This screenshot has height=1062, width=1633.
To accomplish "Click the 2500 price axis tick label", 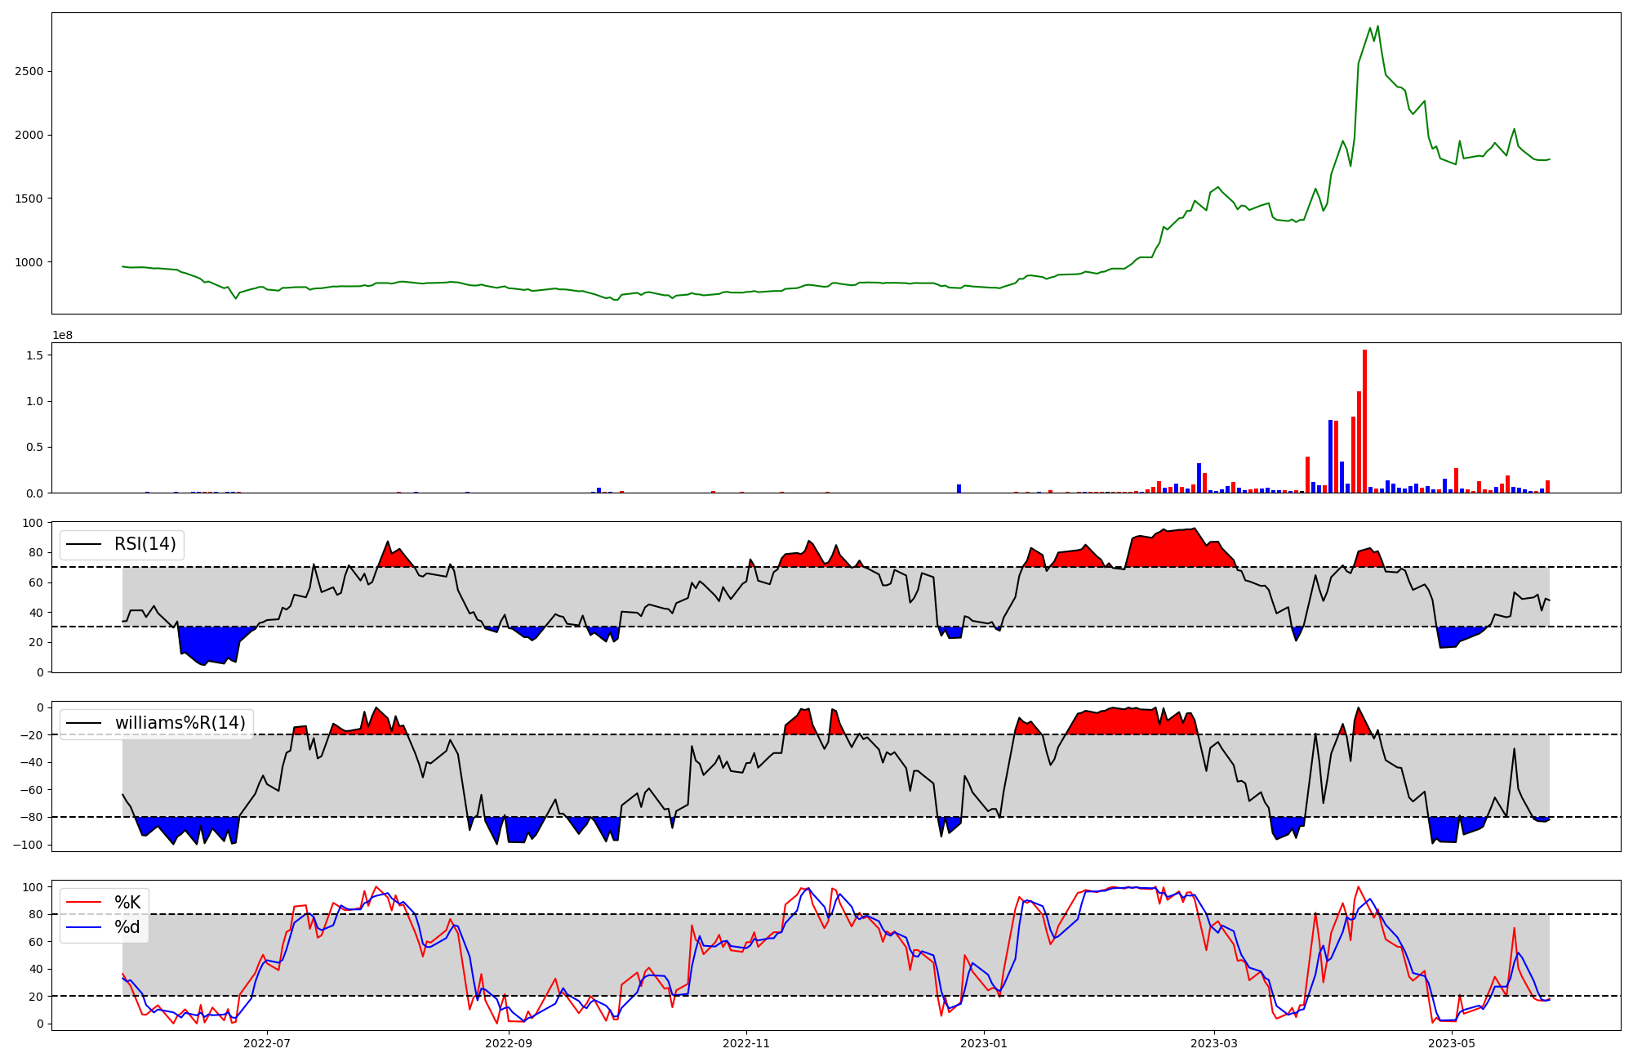I will click(29, 71).
